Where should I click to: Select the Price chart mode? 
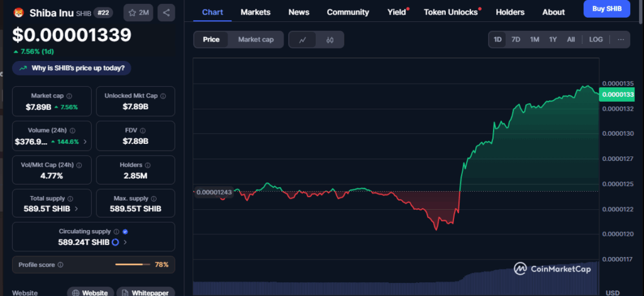point(211,40)
